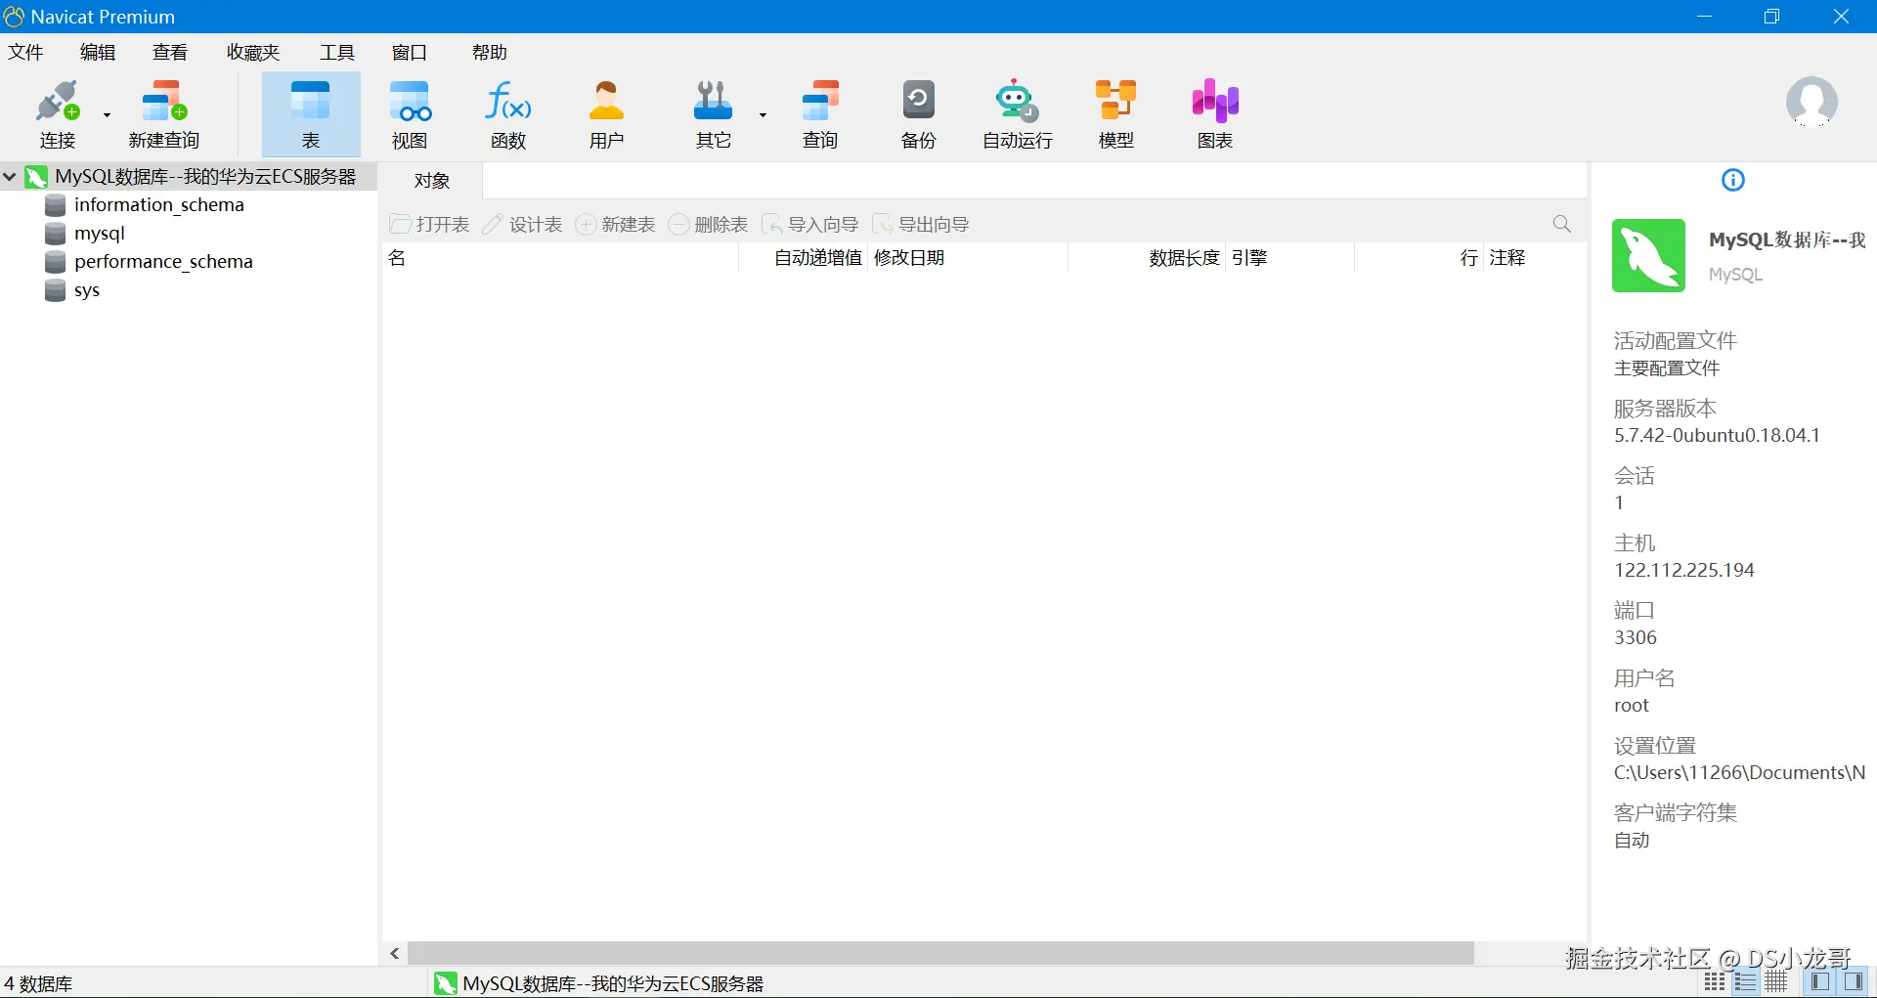Open the 视图 (View) objects
This screenshot has width=1877, height=998.
(x=410, y=114)
